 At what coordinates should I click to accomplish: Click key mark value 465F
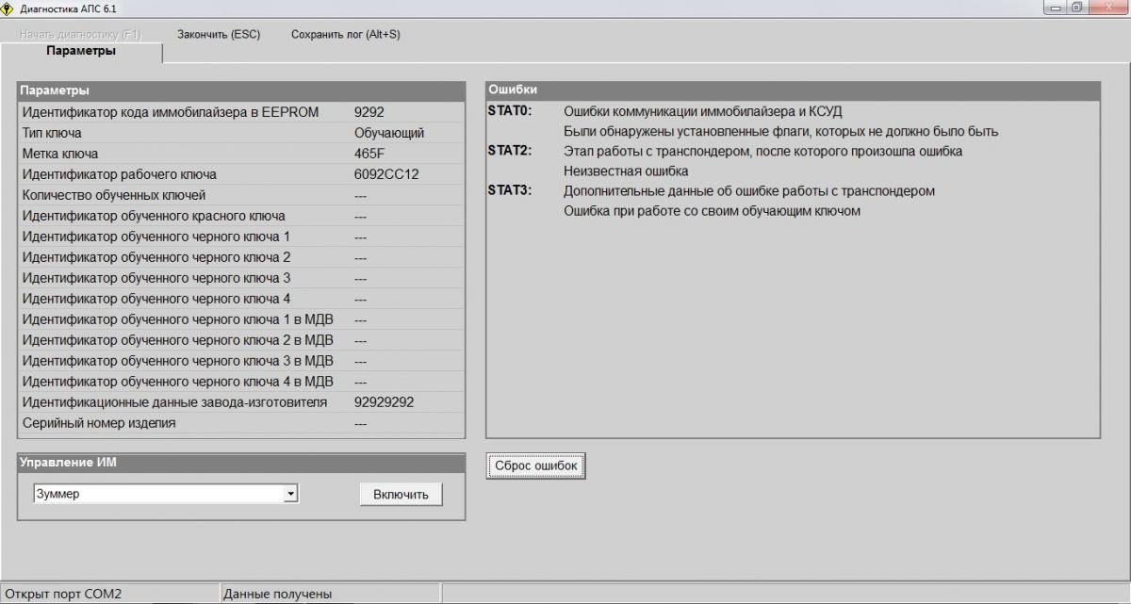coord(369,154)
